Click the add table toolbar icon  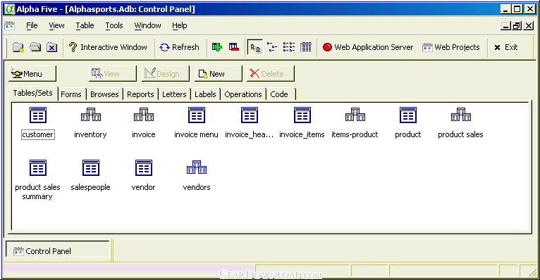(217, 47)
